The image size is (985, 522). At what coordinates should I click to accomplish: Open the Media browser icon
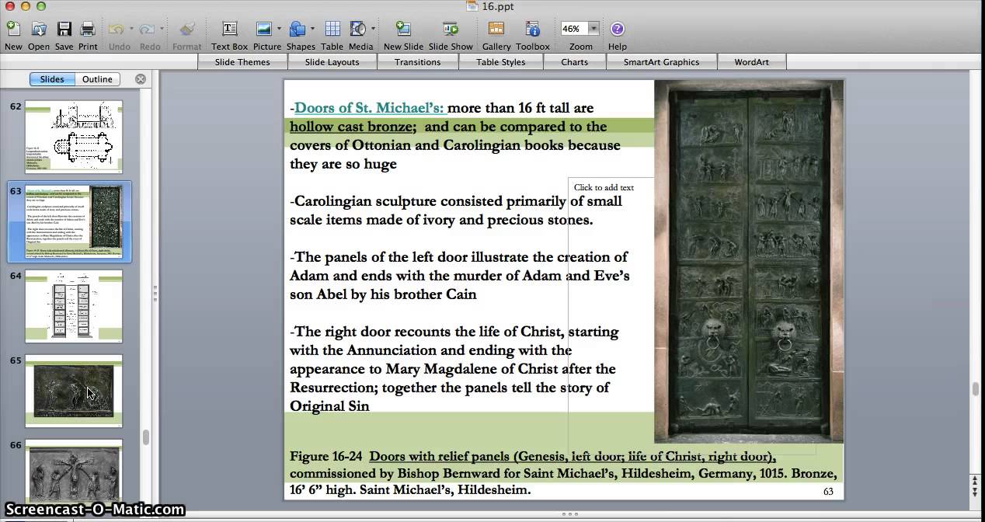[x=358, y=29]
